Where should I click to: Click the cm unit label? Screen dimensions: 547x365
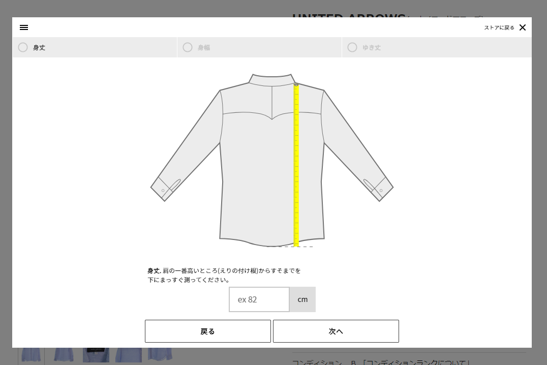pos(302,299)
